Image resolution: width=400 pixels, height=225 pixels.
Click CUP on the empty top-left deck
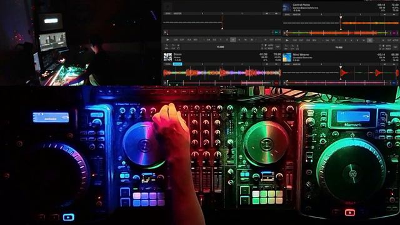pos(182,40)
